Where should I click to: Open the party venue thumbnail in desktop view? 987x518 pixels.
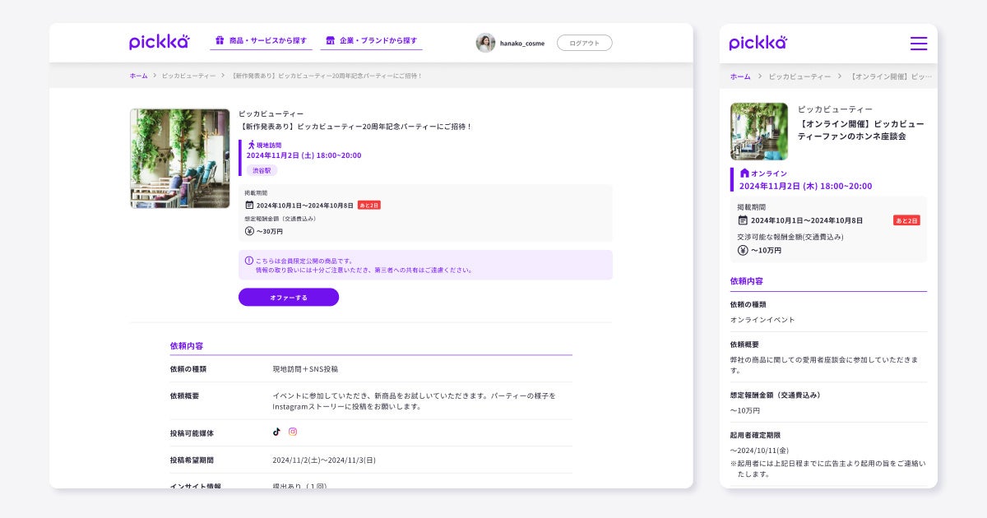[179, 159]
